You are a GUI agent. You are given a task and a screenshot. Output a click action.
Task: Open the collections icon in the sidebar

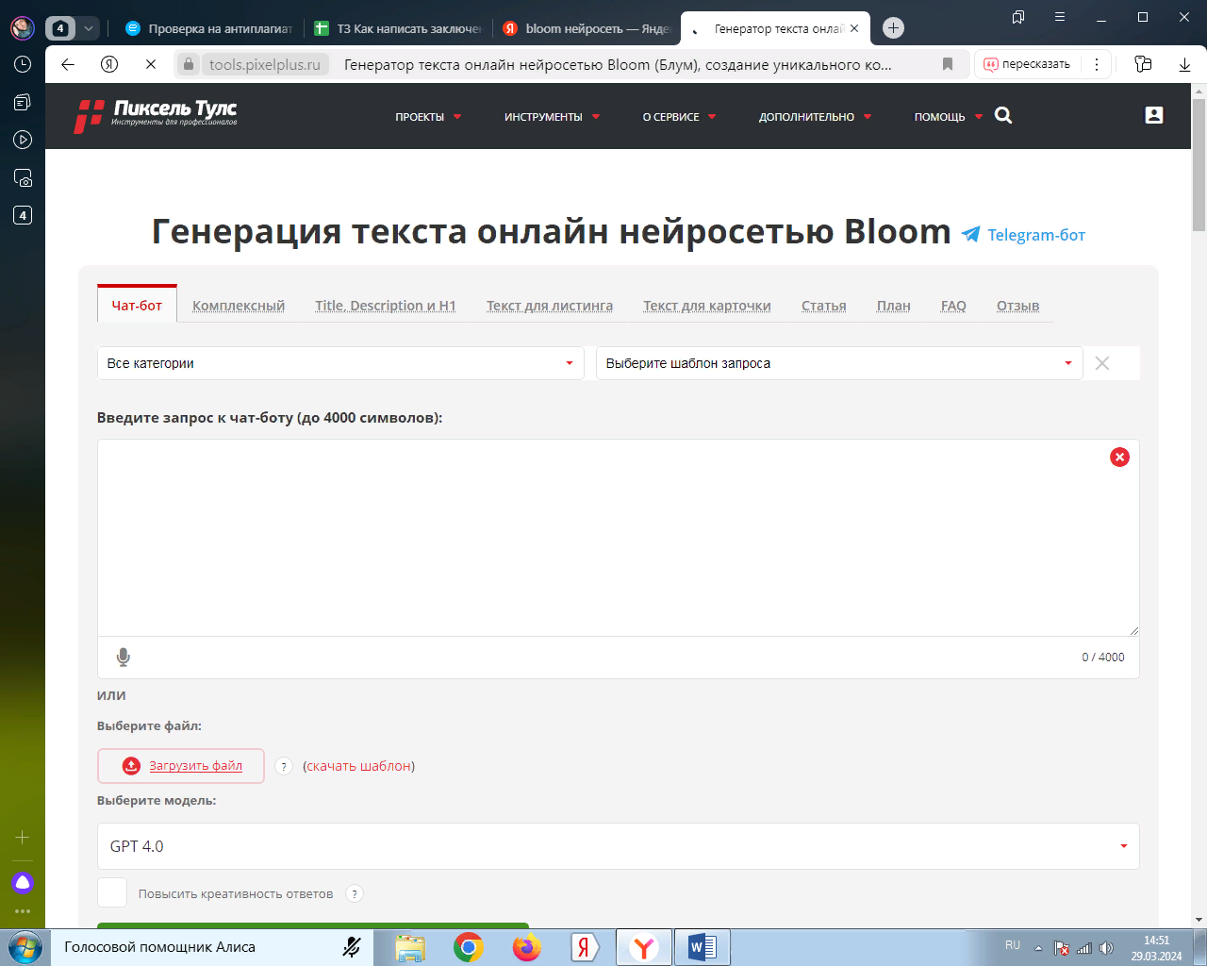coord(23,102)
